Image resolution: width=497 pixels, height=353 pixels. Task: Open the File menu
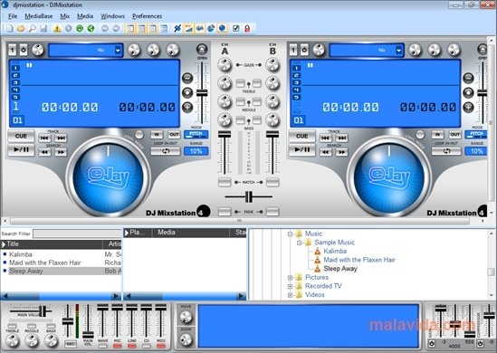13,16
